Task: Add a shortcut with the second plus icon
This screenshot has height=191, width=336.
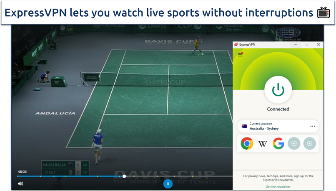Action: pyautogui.click(x=310, y=143)
